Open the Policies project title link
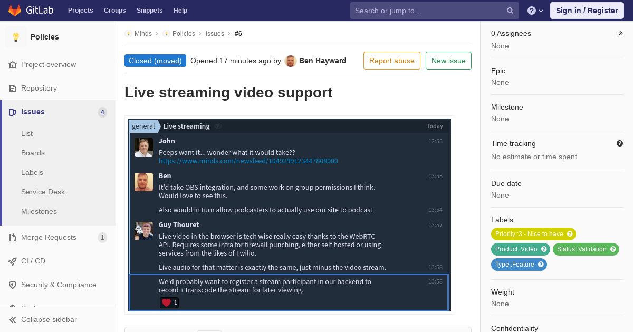The height and width of the screenshot is (332, 633). tap(45, 37)
